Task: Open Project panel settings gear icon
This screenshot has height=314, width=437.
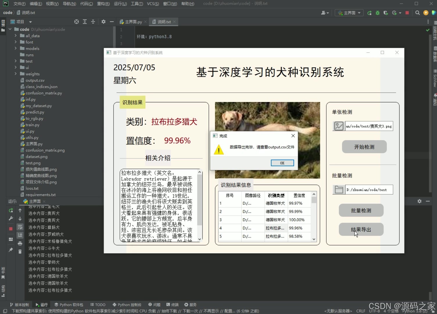Action: point(103,22)
